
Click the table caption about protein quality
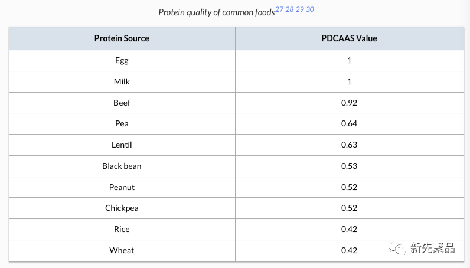(x=216, y=12)
